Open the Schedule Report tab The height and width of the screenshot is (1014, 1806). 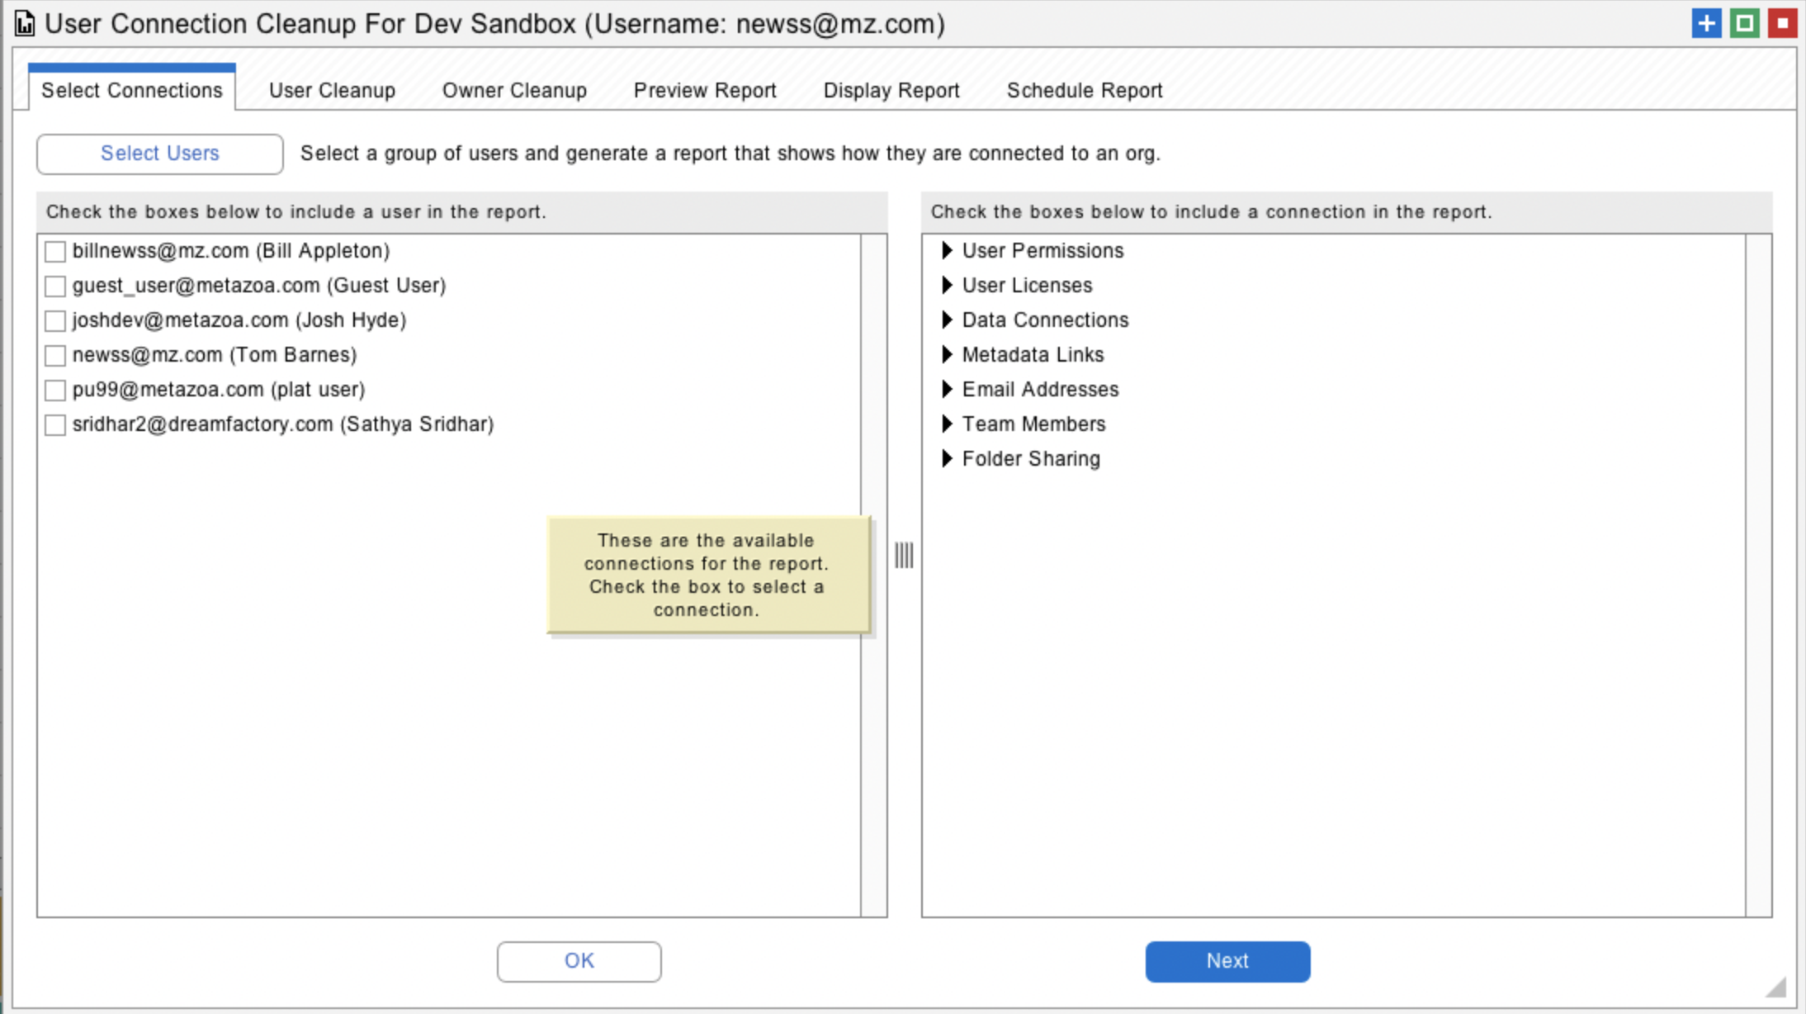coord(1084,90)
